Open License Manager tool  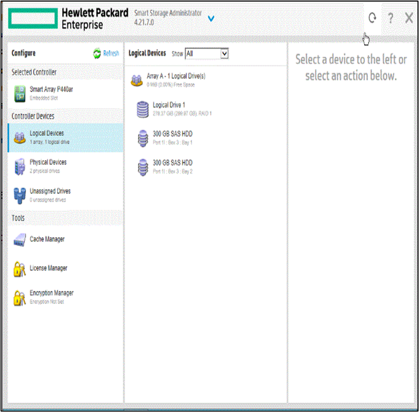pyautogui.click(x=66, y=268)
